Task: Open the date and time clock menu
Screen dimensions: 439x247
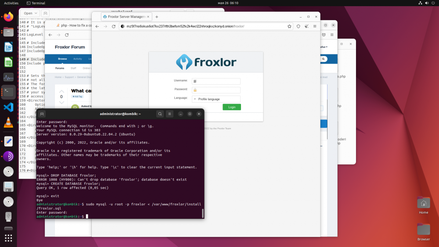Action: [228, 3]
